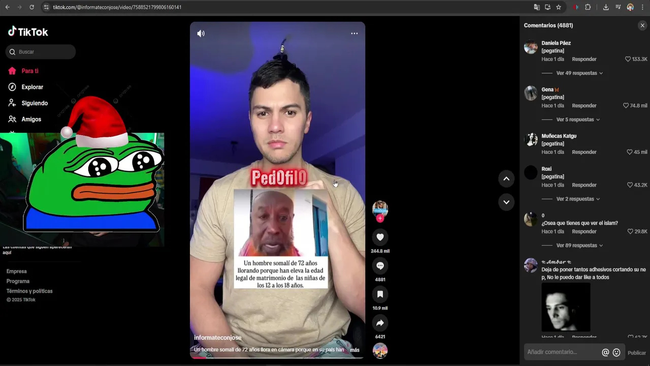Open the Chrome three-dot menu
Viewport: 650px width, 366px height.
point(642,7)
